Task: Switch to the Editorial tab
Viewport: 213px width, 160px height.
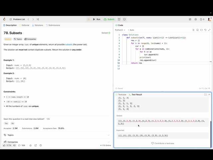Action: point(24,25)
